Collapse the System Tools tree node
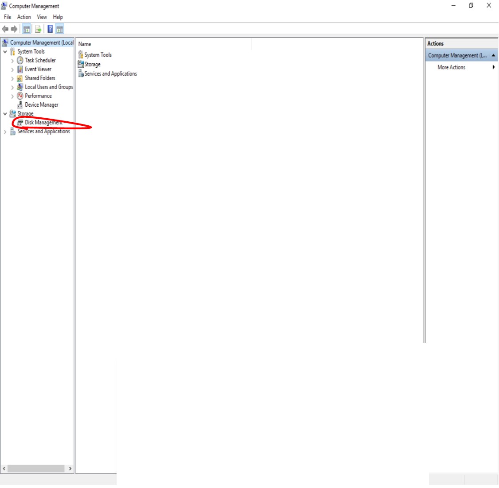The width and height of the screenshot is (499, 488). 5,51
